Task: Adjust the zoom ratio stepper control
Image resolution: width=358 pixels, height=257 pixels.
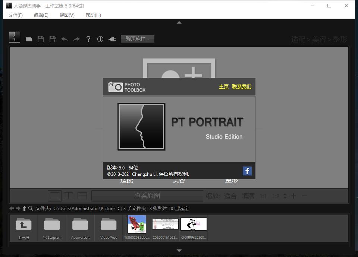Action: click(284, 196)
